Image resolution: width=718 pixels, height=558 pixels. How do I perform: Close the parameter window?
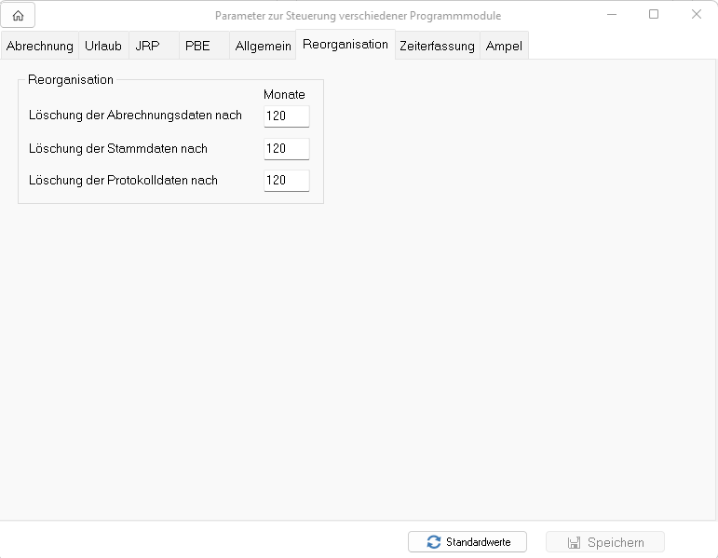[696, 15]
